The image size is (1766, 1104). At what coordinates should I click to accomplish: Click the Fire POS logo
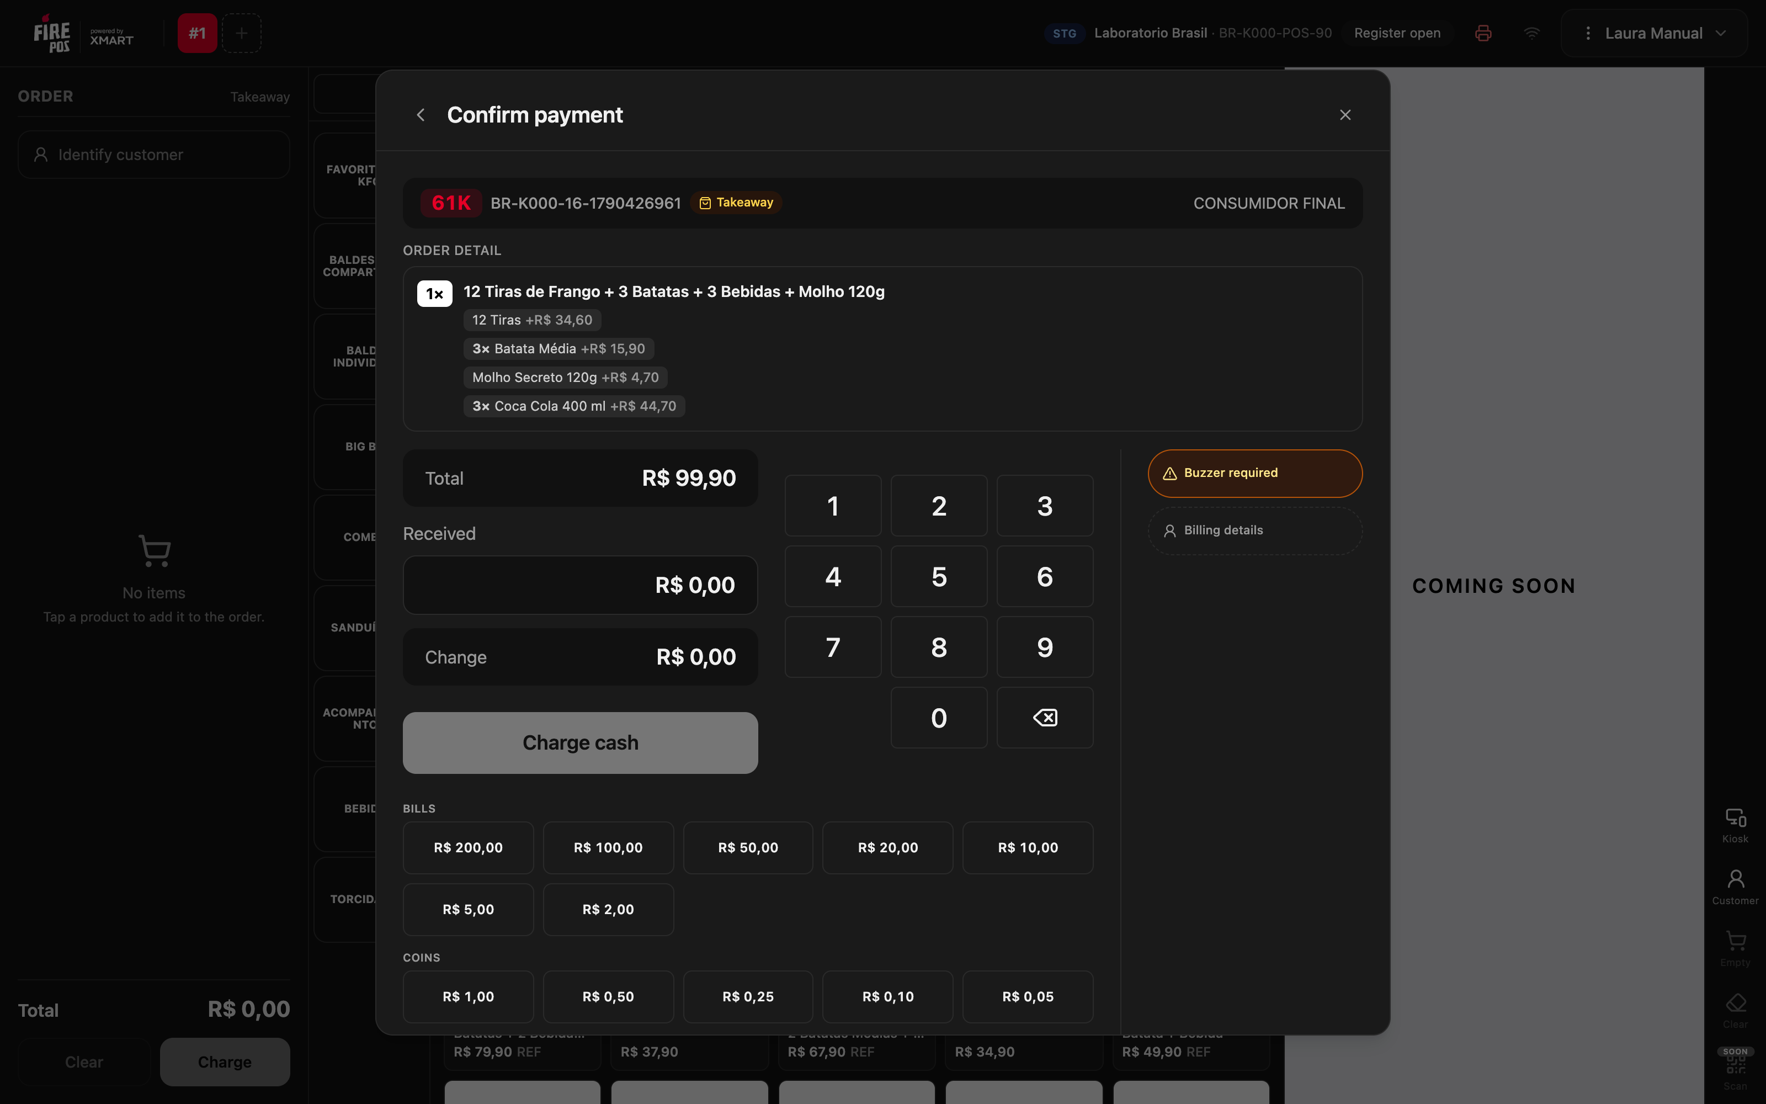[52, 34]
